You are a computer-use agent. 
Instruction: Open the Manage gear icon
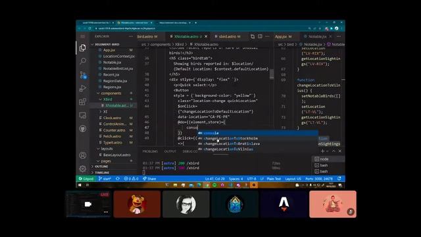83,169
